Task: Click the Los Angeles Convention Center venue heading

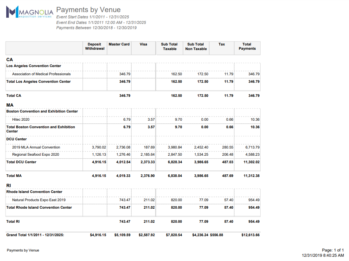Action: tap(34, 66)
